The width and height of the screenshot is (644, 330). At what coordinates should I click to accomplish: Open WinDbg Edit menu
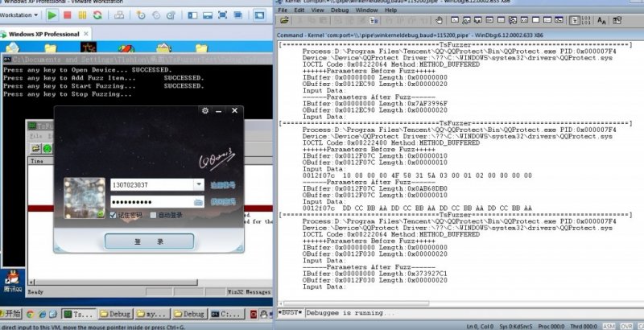(x=299, y=10)
